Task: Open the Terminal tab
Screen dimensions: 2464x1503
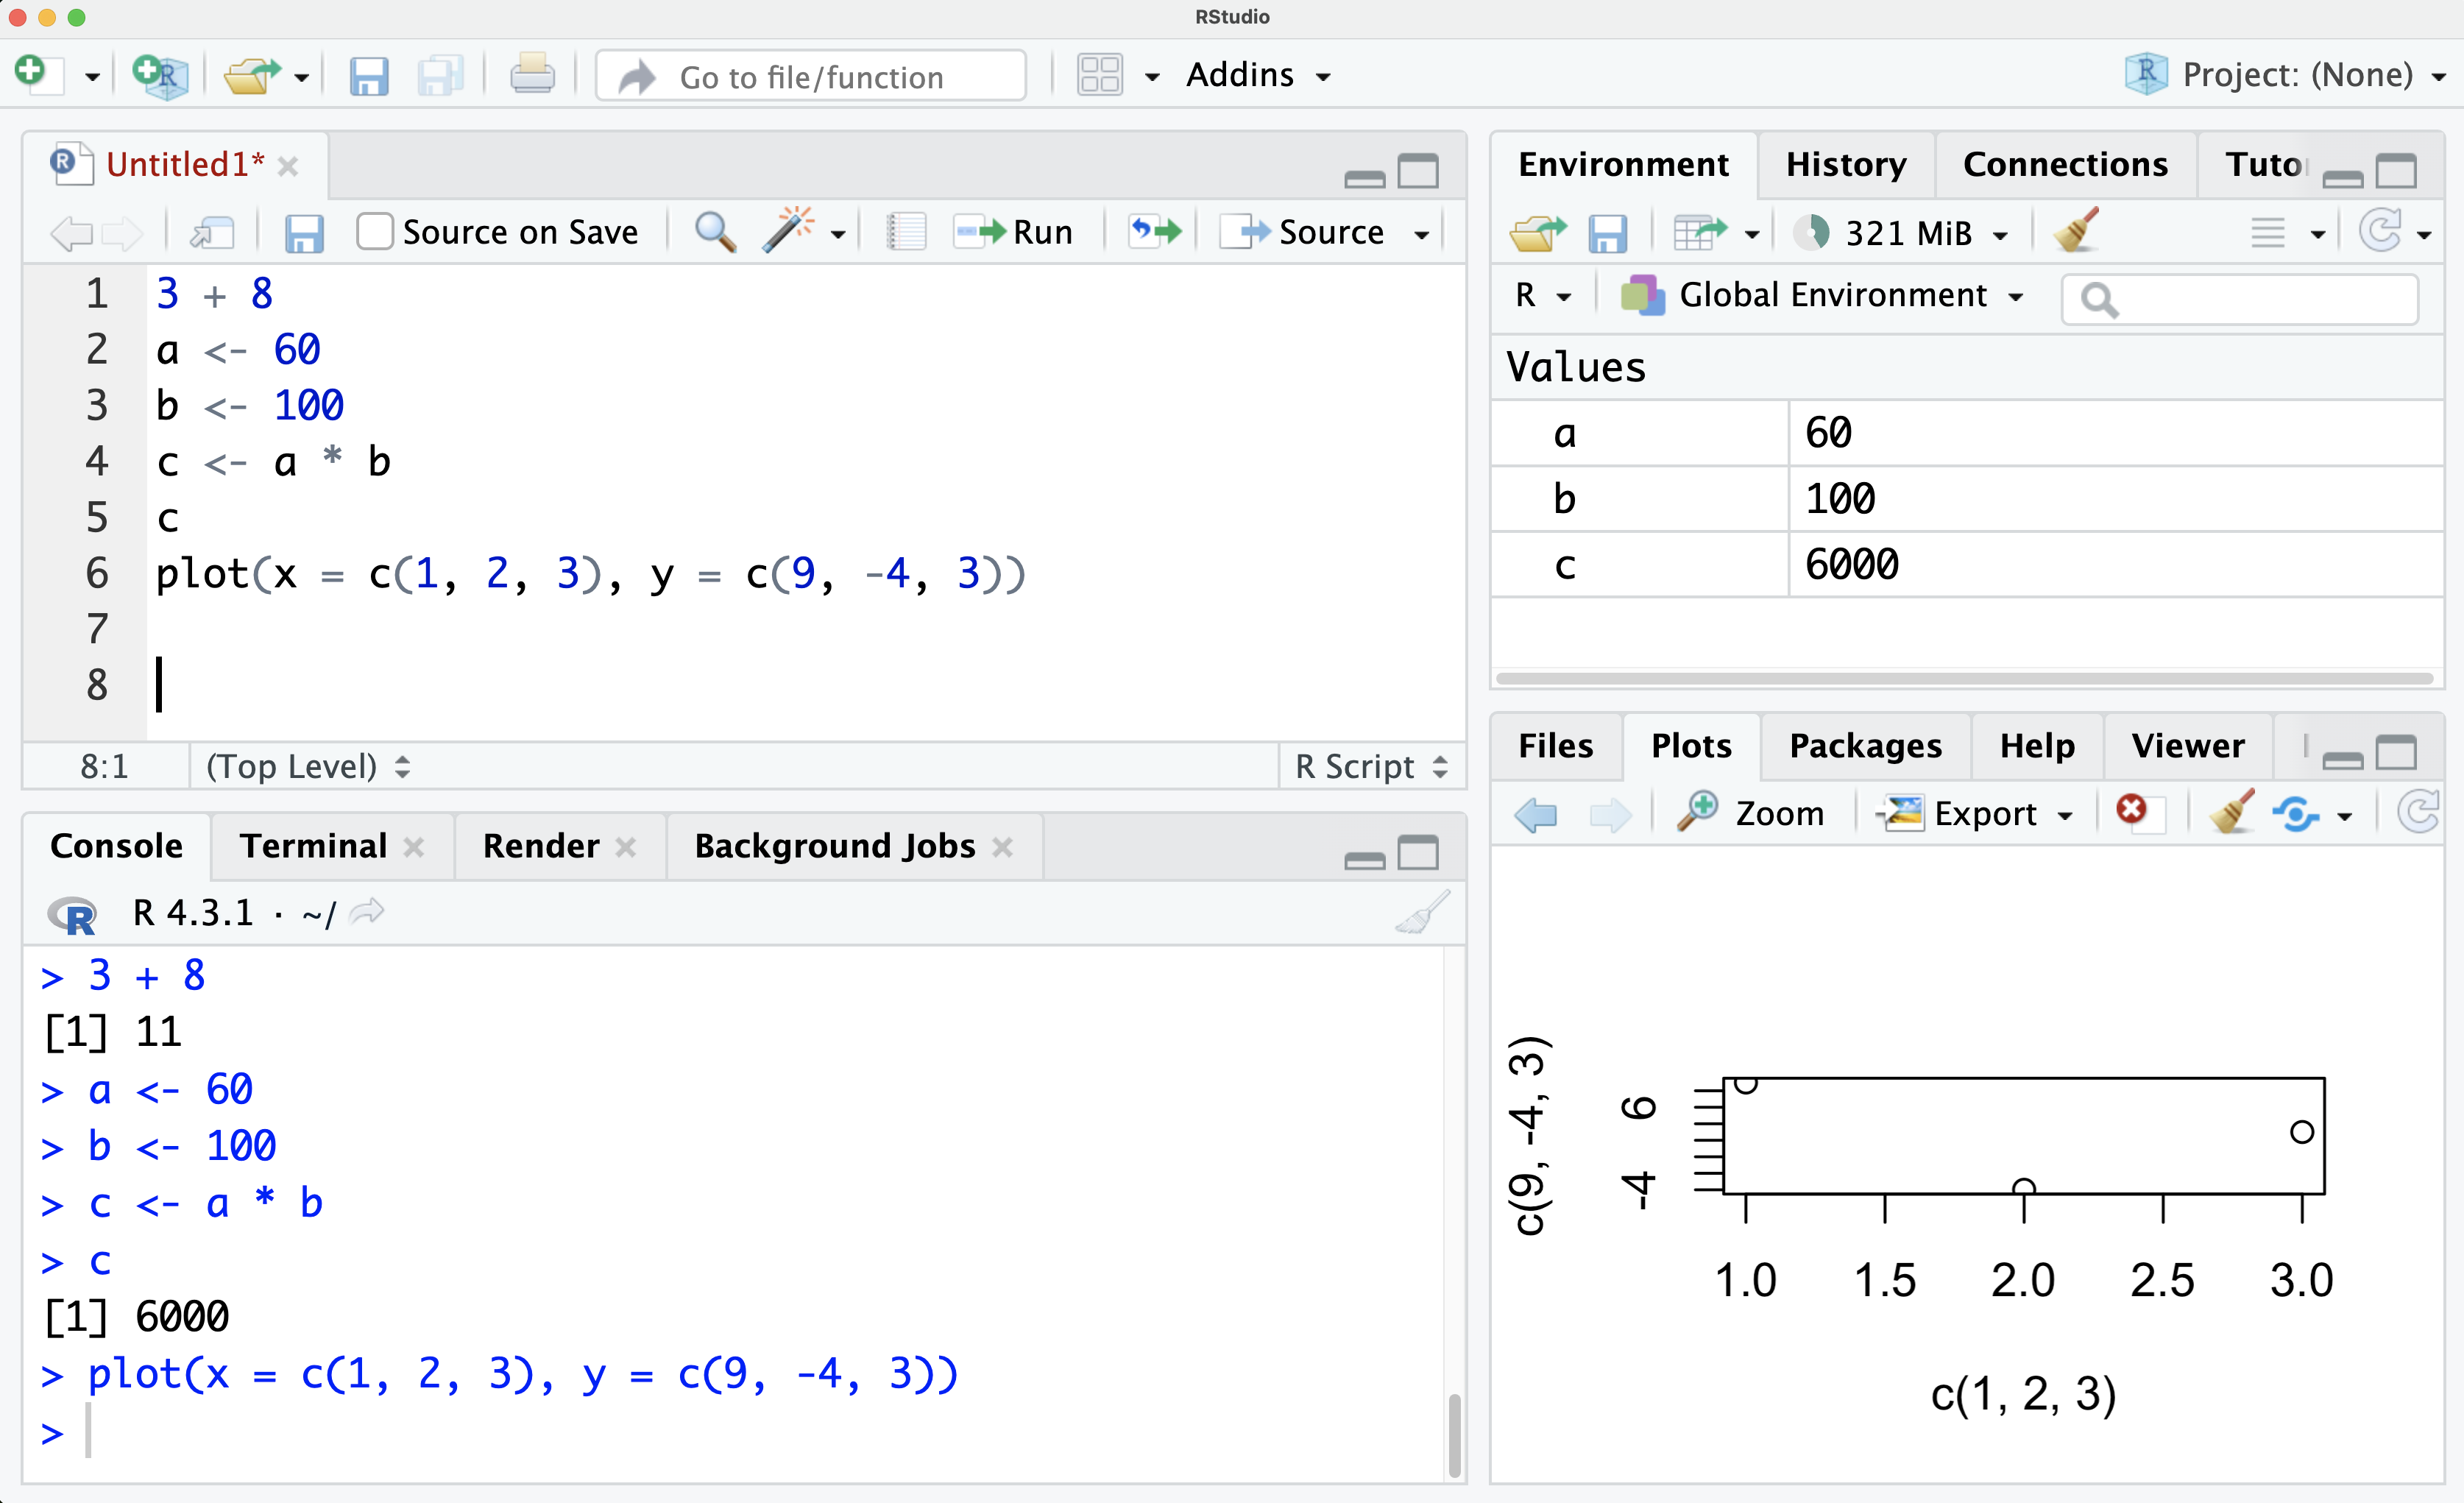Action: 313,846
